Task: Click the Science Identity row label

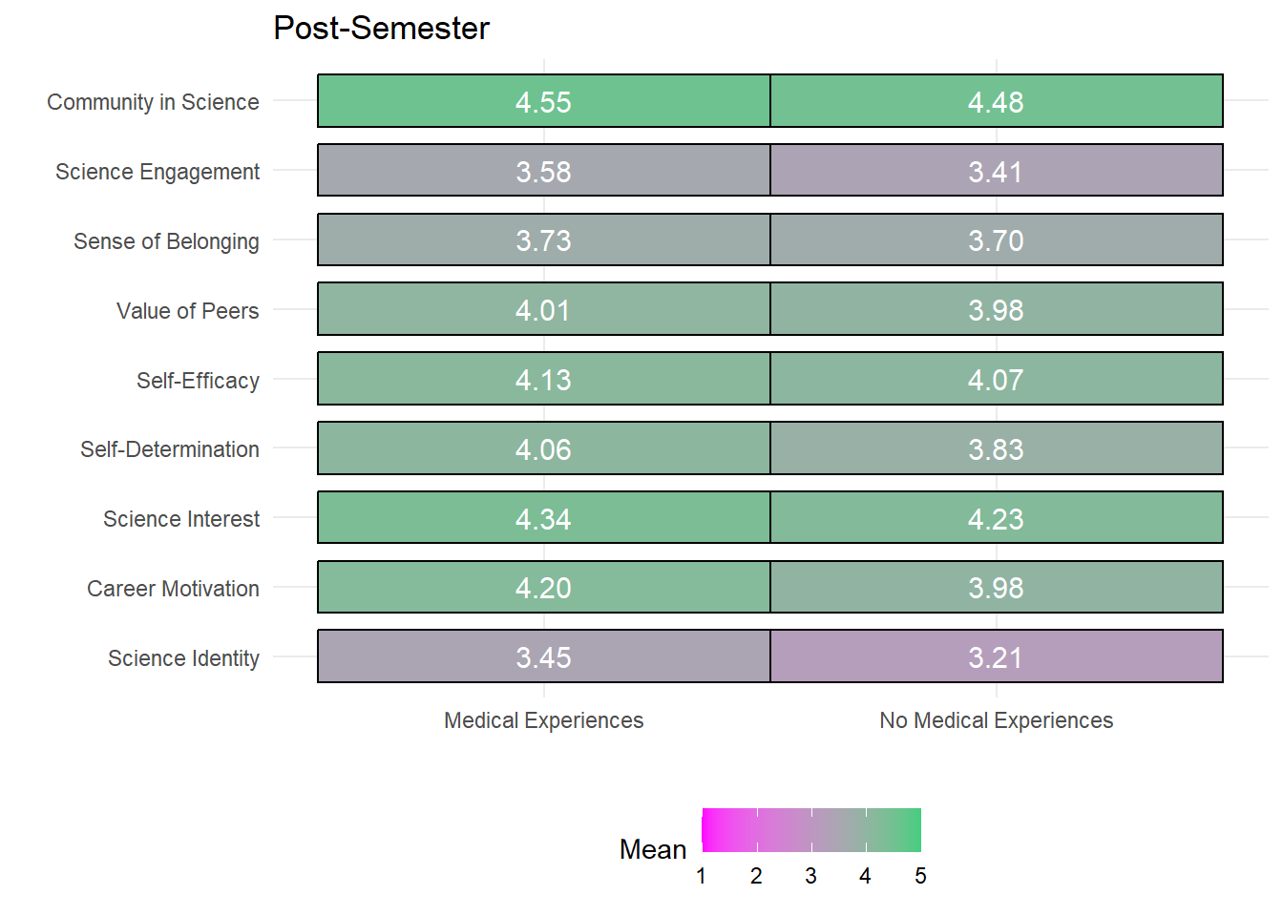Action: pyautogui.click(x=183, y=658)
